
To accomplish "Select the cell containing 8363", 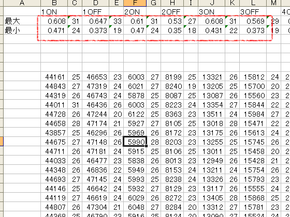I will [172, 114].
